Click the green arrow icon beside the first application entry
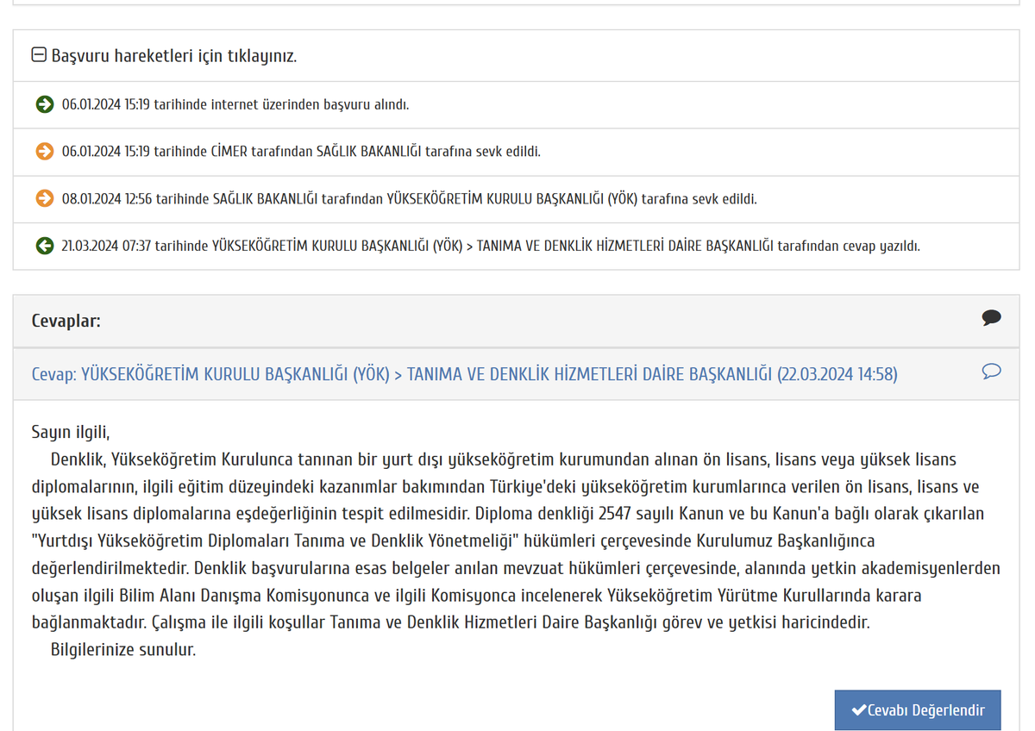Viewport: 1035px width, 731px height. pos(44,104)
